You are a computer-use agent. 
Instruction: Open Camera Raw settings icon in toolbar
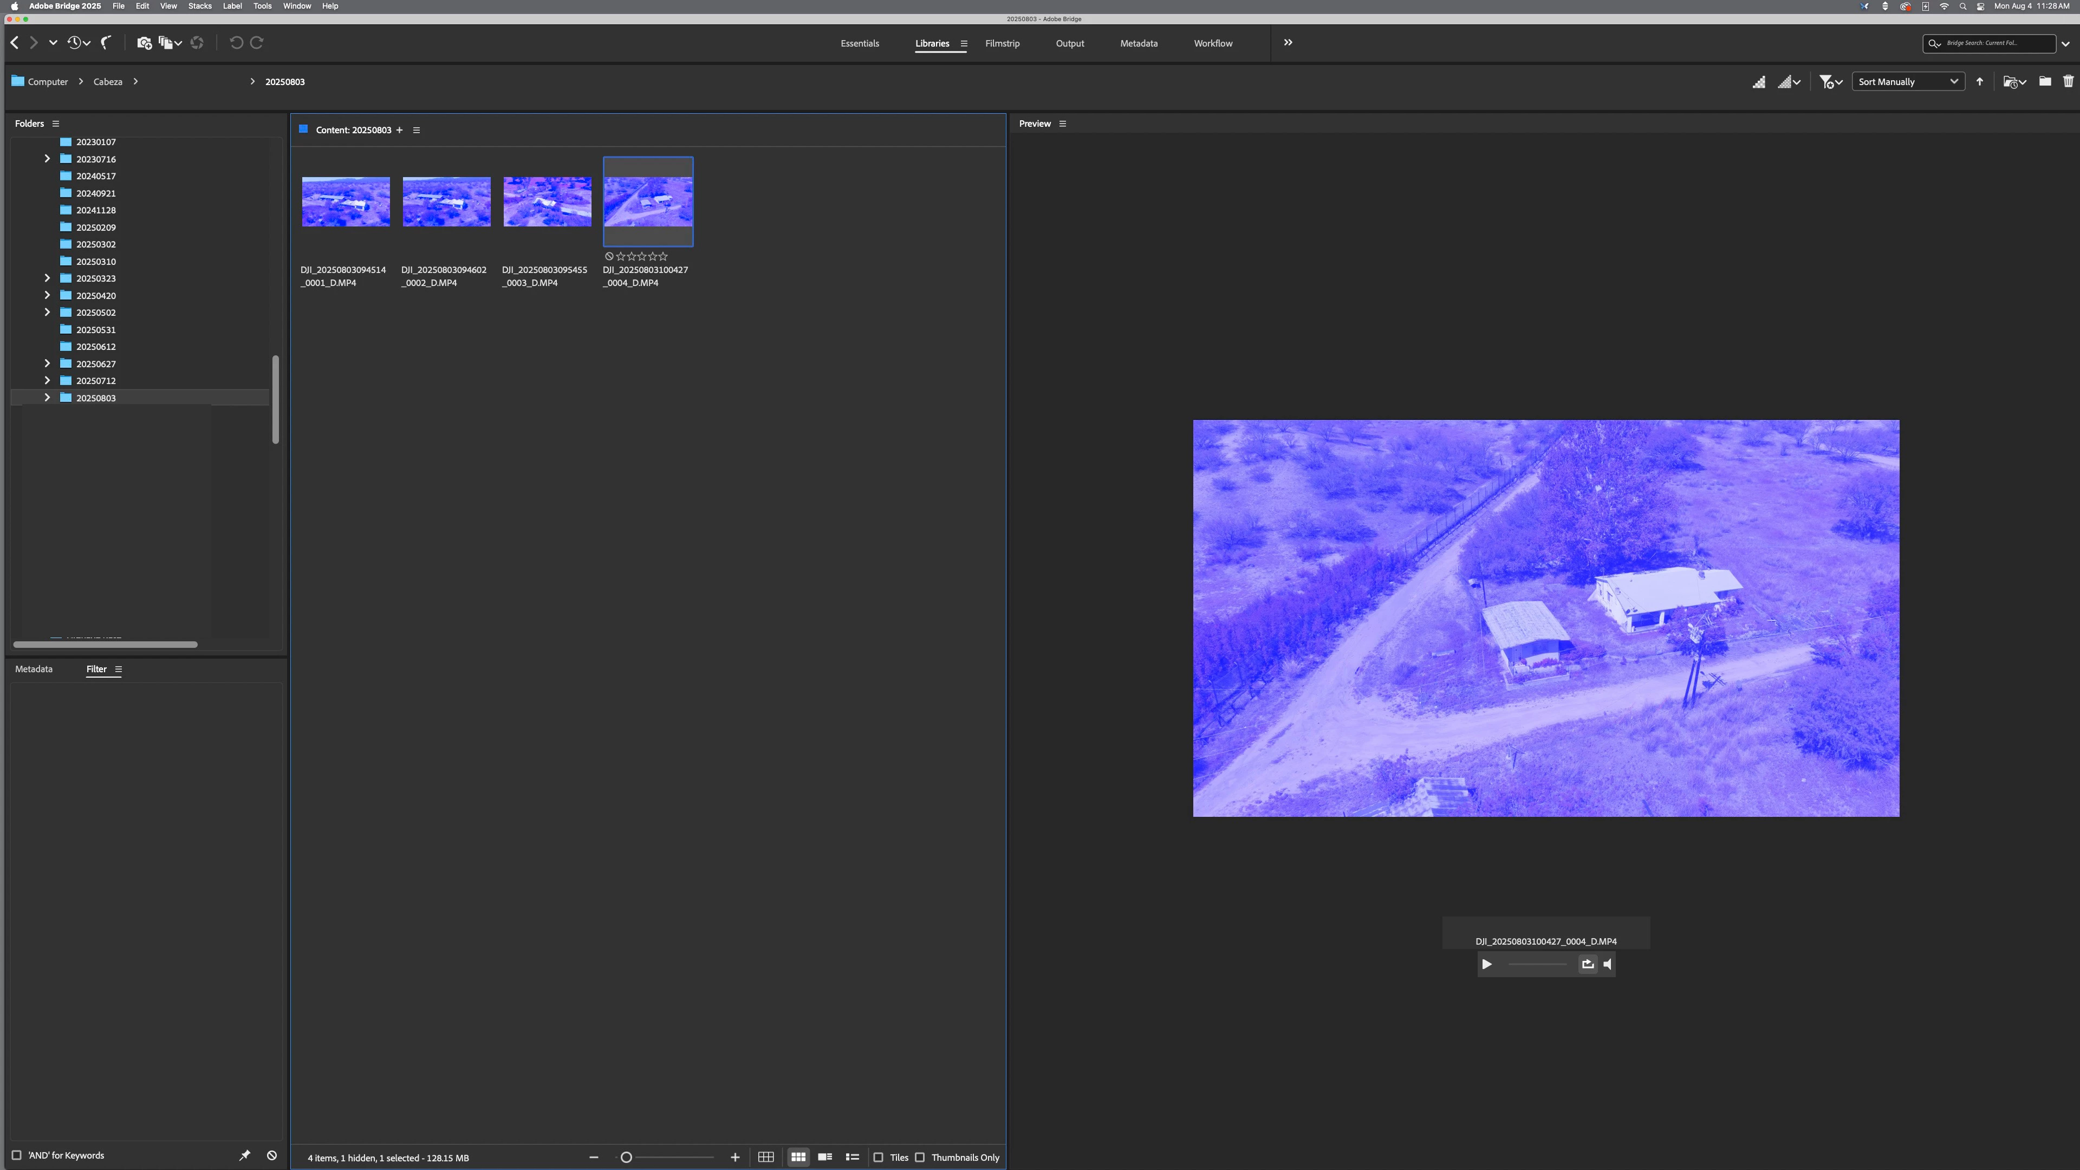197,43
